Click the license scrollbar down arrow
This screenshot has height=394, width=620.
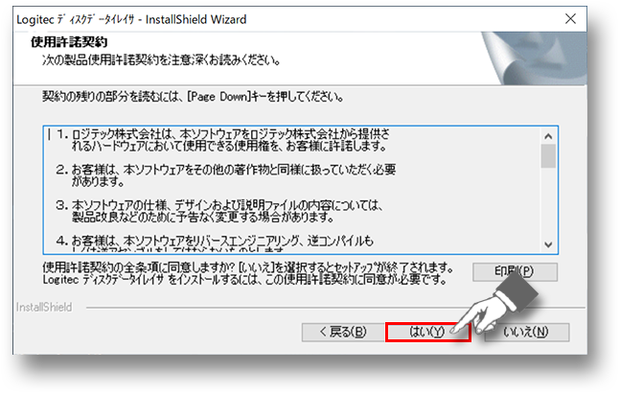(548, 244)
